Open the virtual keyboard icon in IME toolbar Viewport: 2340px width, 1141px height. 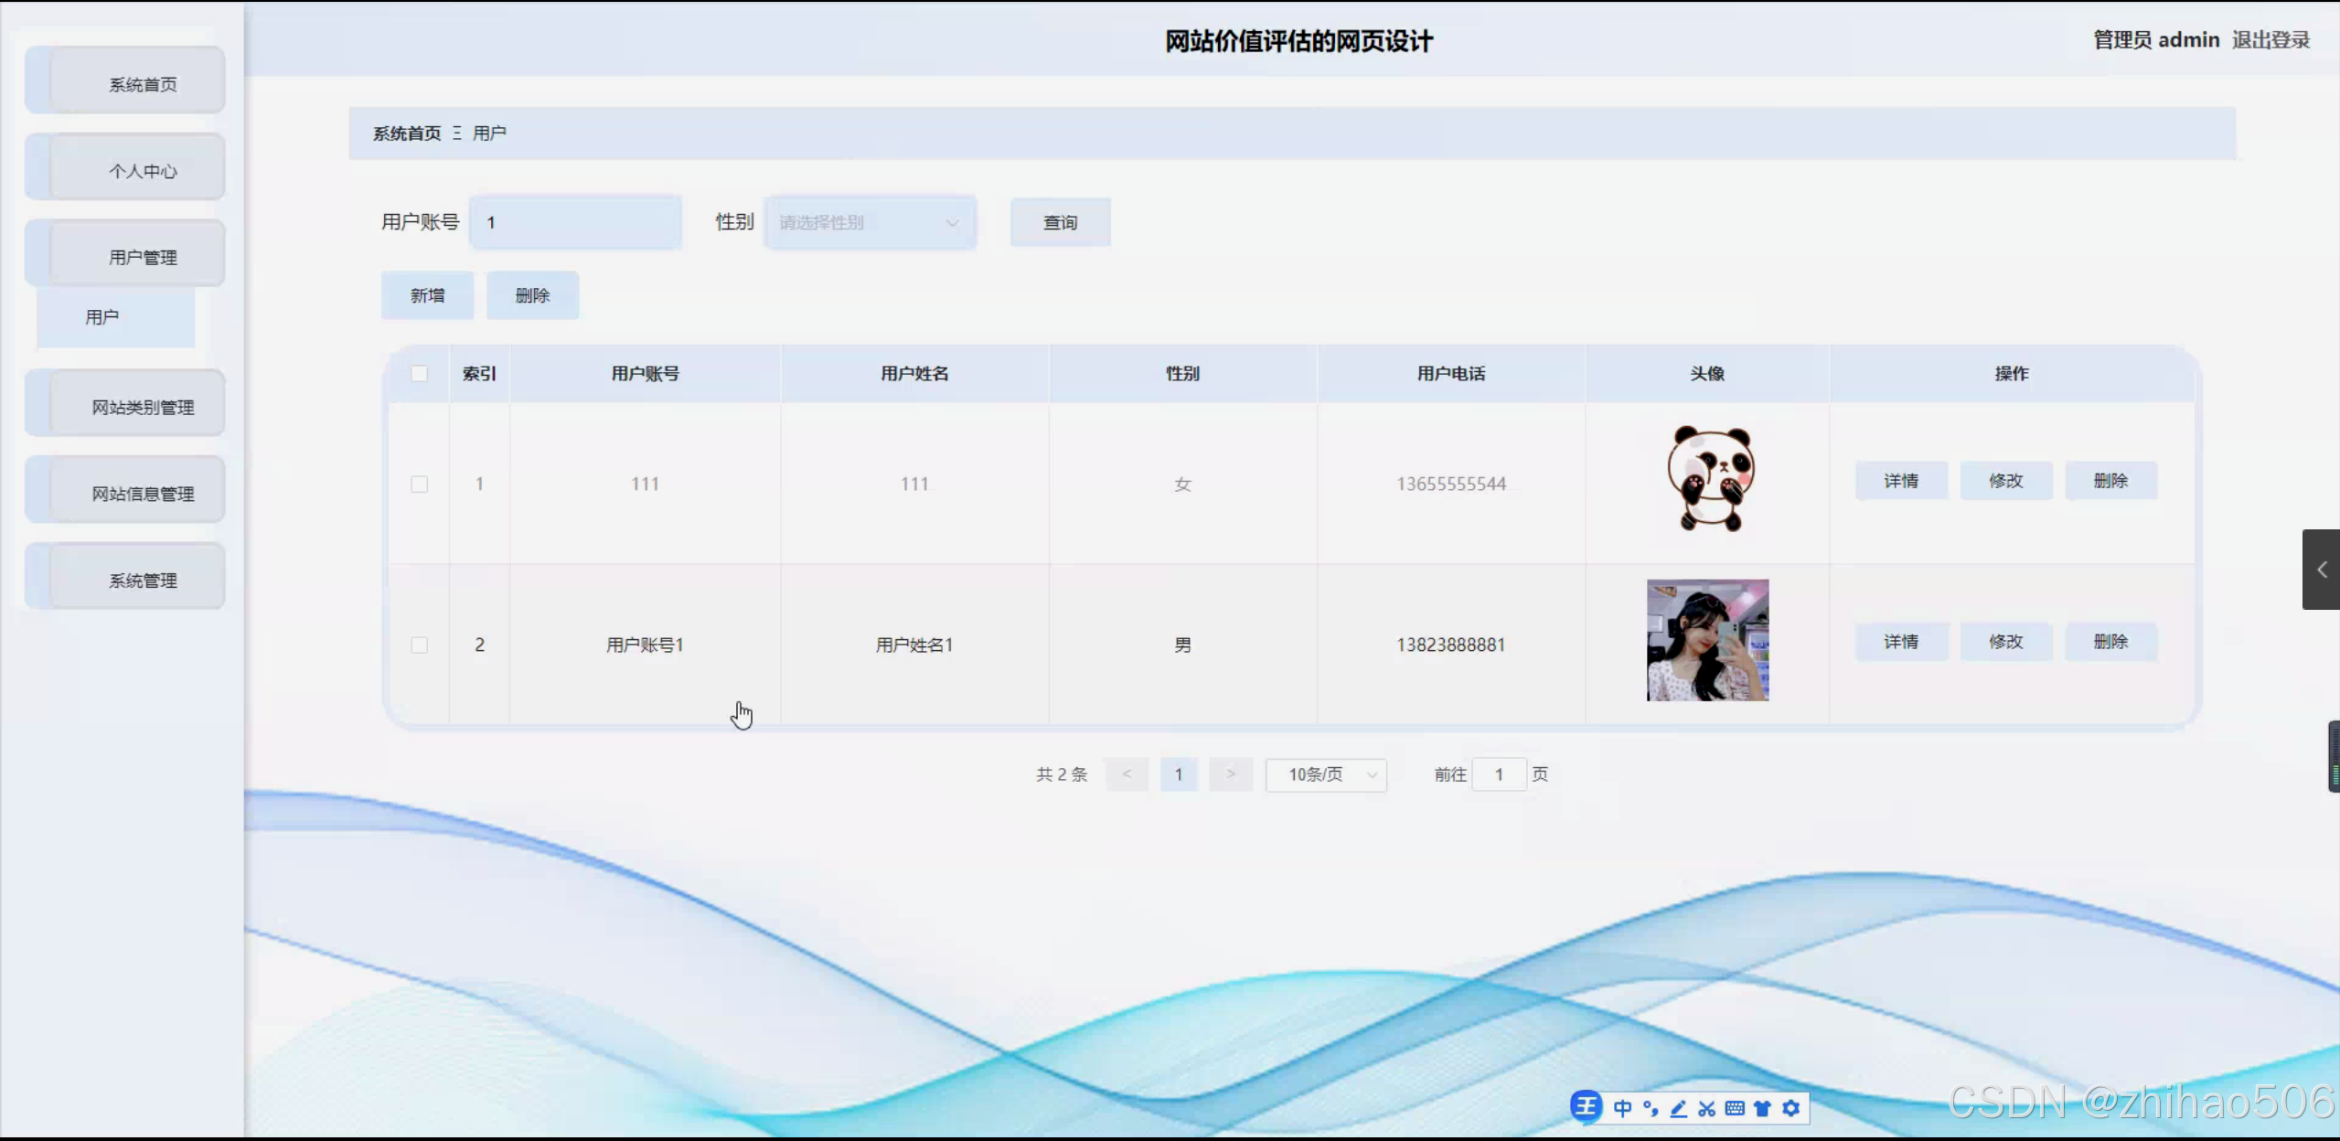(x=1735, y=1107)
